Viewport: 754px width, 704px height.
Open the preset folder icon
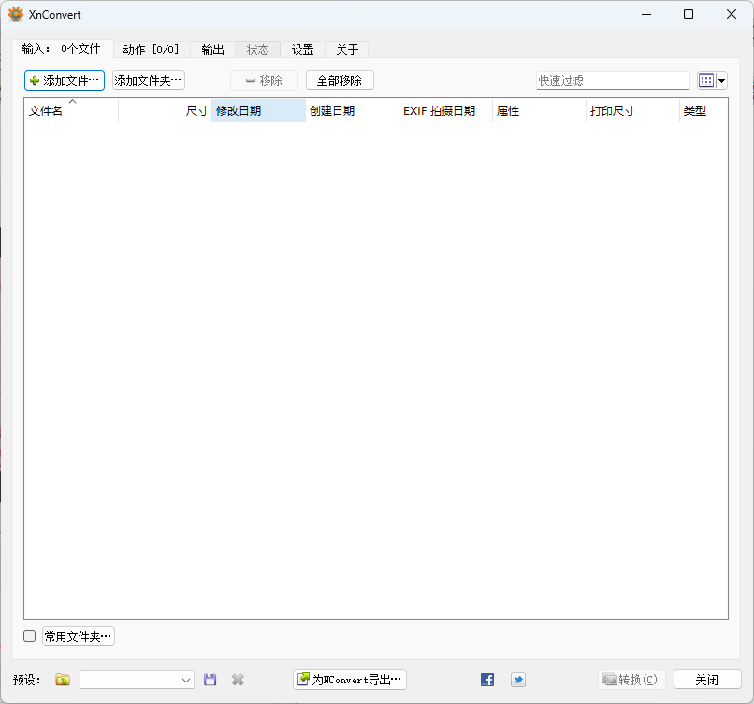63,680
